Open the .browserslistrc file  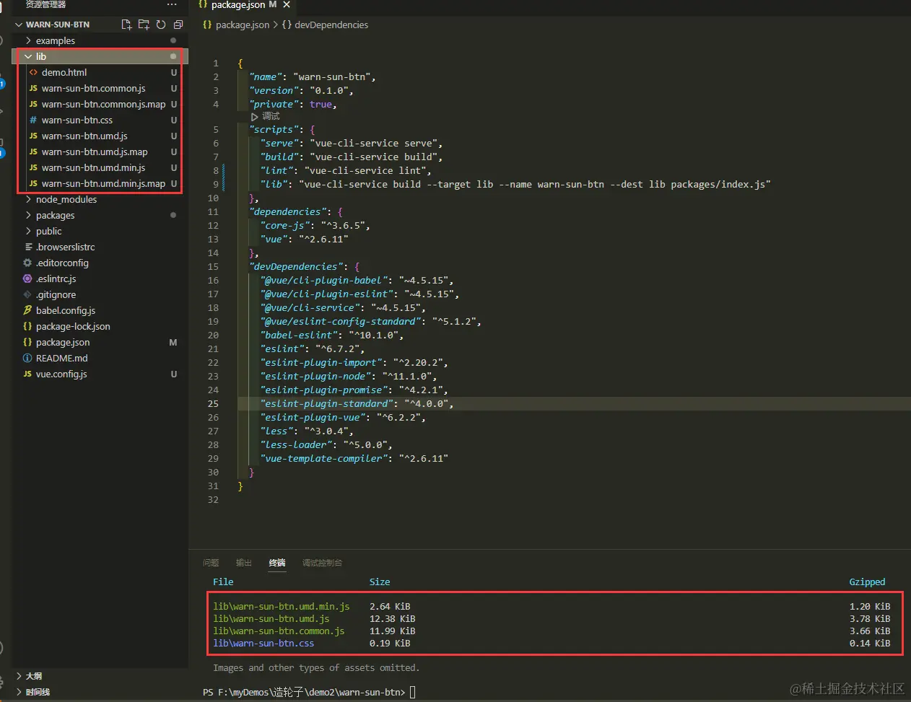100,247
